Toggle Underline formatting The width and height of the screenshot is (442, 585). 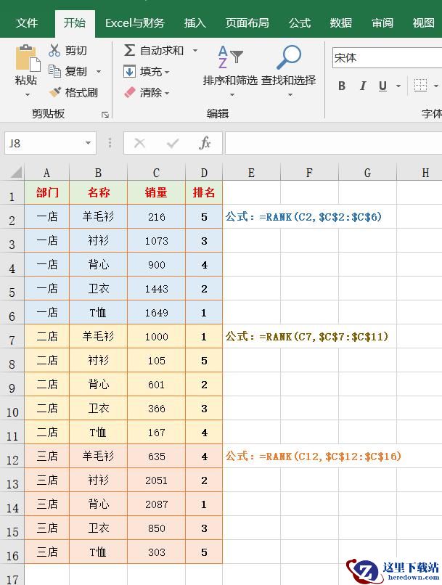(x=382, y=86)
